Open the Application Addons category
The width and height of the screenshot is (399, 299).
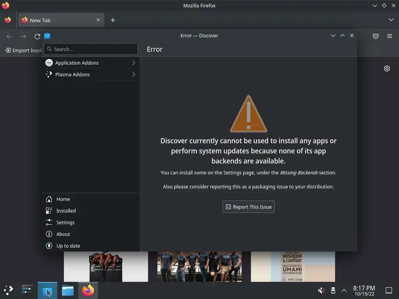pos(90,63)
